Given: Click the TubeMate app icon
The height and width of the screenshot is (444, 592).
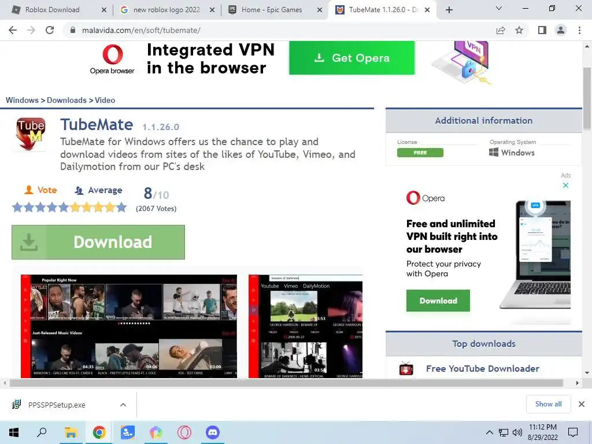Looking at the screenshot, I should tap(30, 134).
